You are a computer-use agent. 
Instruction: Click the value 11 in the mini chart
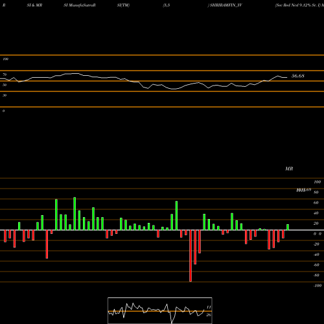209,307
